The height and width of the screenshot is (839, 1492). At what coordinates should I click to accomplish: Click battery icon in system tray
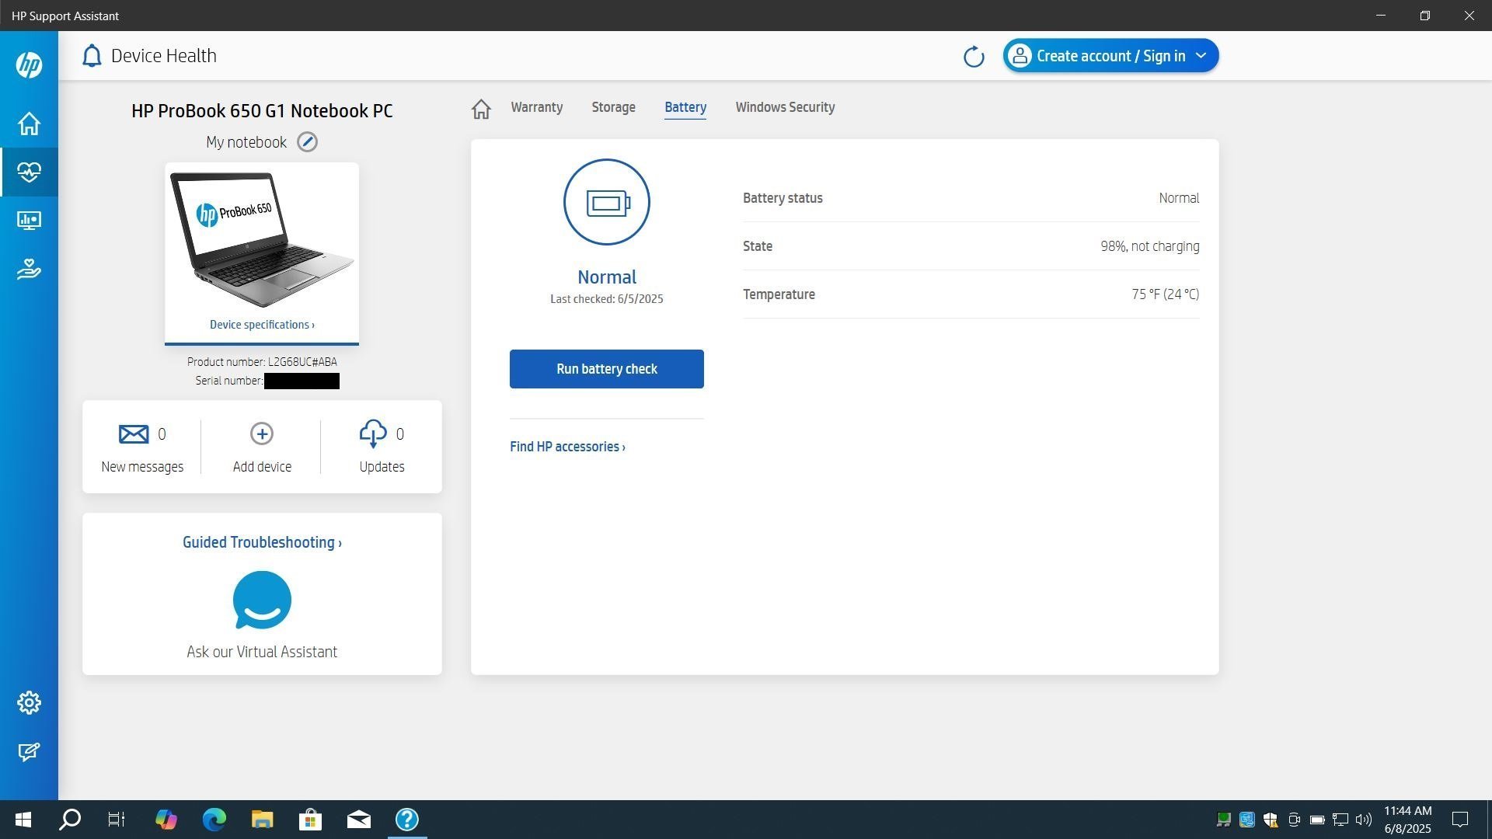pyautogui.click(x=1317, y=820)
